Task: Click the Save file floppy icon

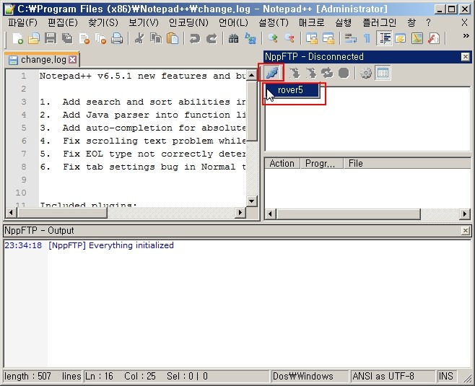Action: [x=51, y=38]
